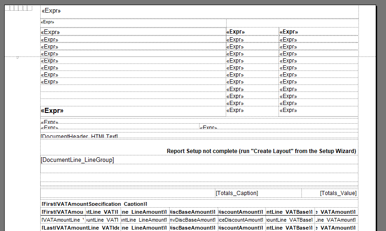Viewport: 386px width, 231px height.
Task: Select the topmost large «Expr» title textbox
Action: tap(51, 11)
